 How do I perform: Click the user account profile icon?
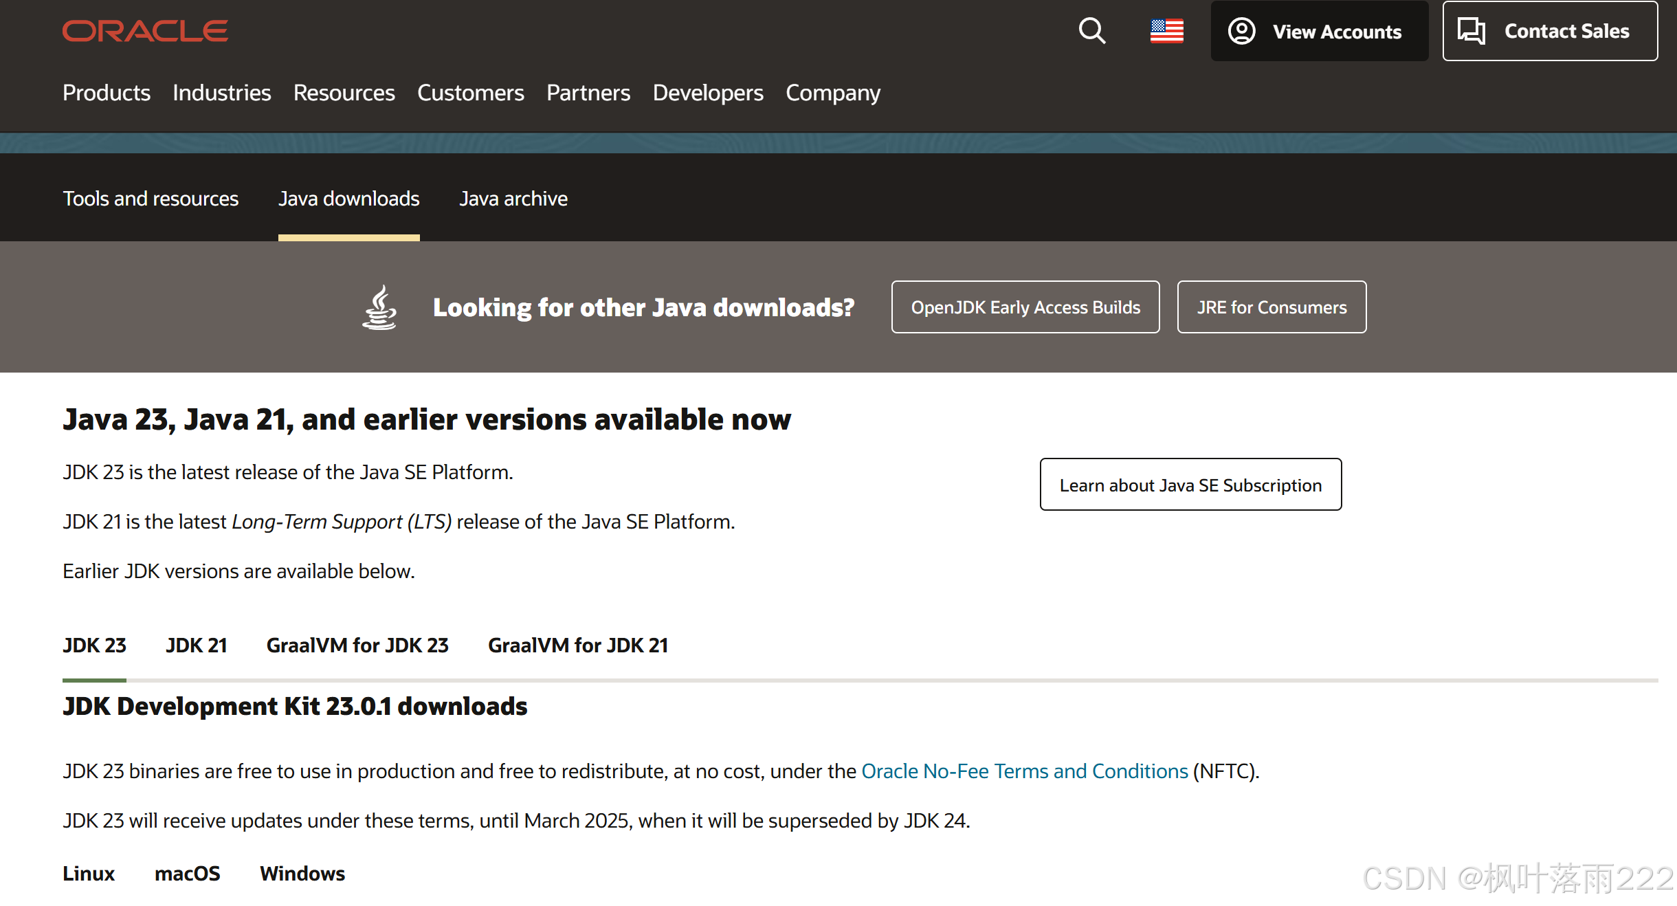tap(1241, 31)
